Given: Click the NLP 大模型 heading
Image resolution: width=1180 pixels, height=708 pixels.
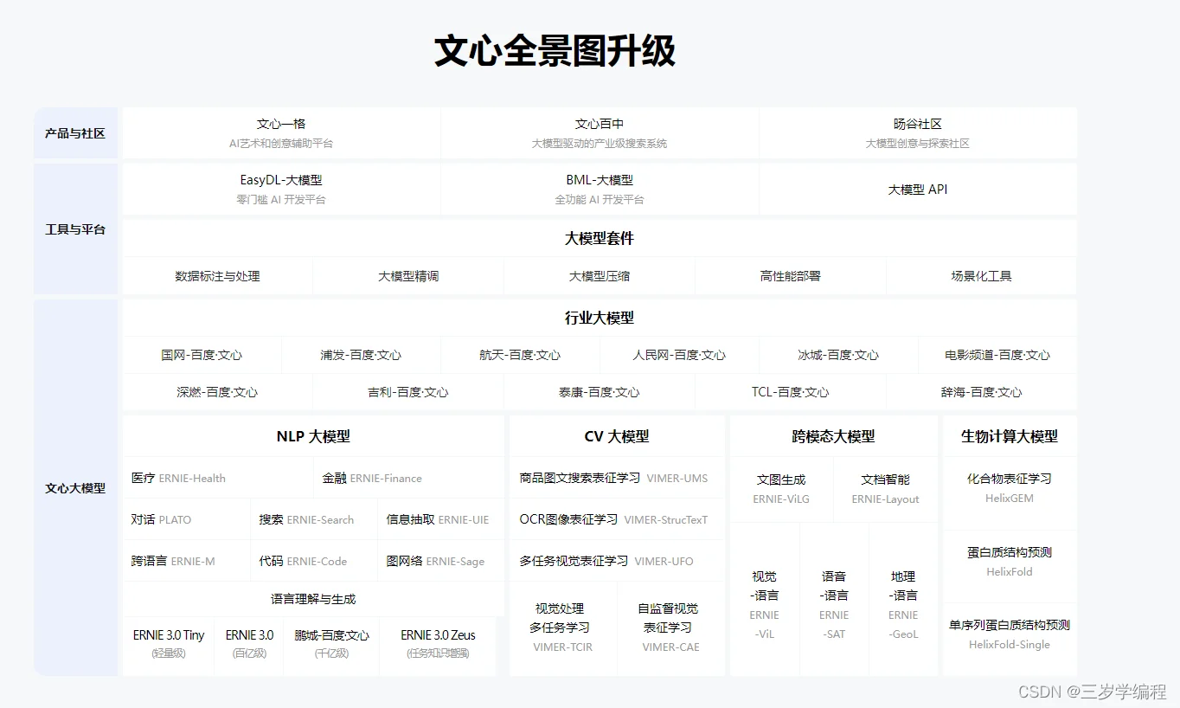Looking at the screenshot, I should [x=313, y=436].
